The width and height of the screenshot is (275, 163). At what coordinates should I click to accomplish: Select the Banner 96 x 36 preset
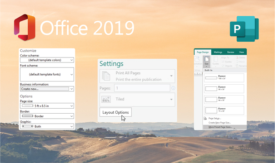(x=224, y=89)
